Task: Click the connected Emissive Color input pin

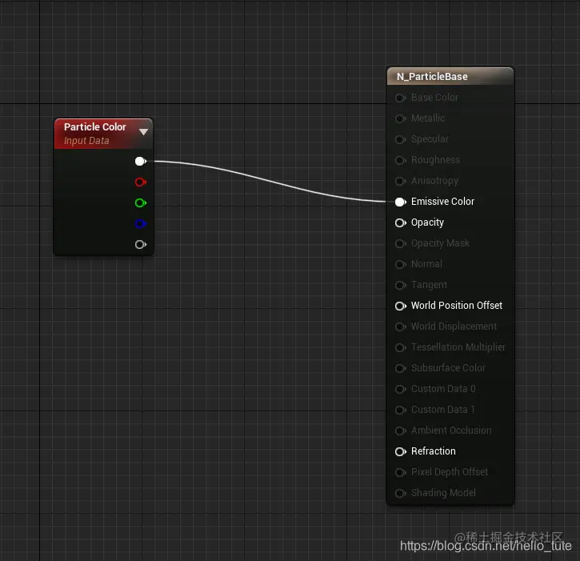Action: [400, 202]
